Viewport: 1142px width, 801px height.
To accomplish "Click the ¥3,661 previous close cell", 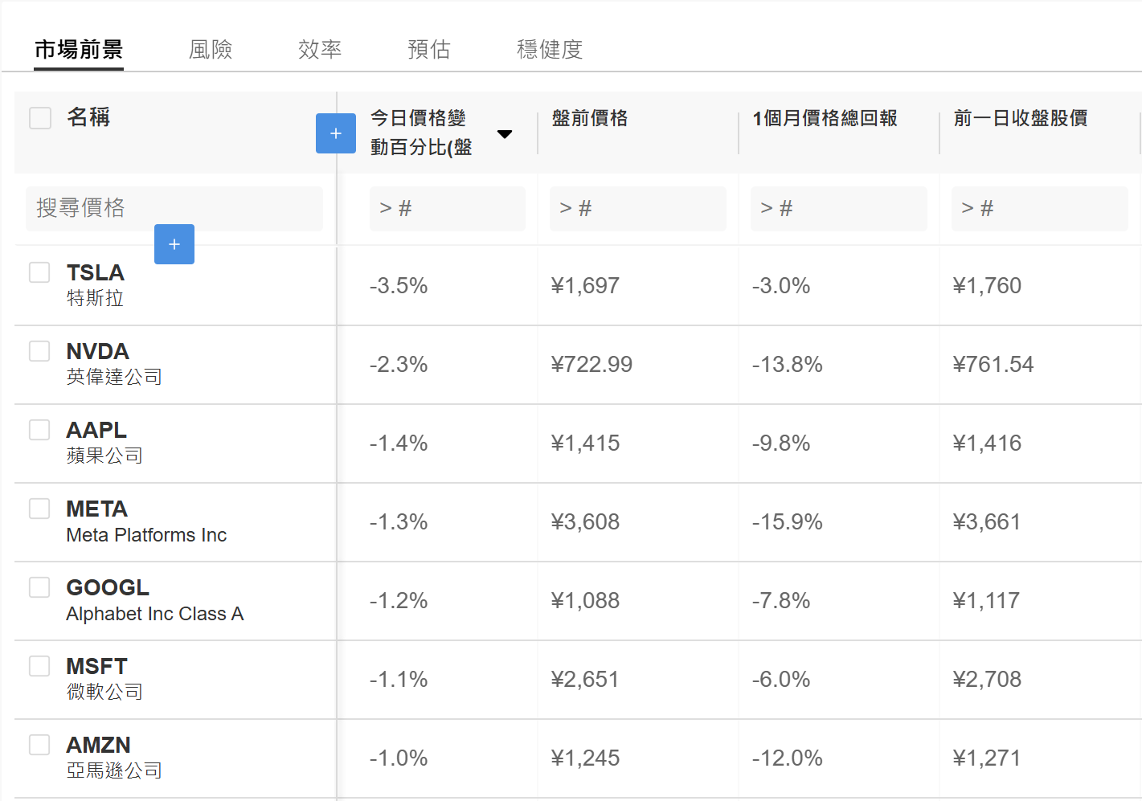I will pos(987,521).
